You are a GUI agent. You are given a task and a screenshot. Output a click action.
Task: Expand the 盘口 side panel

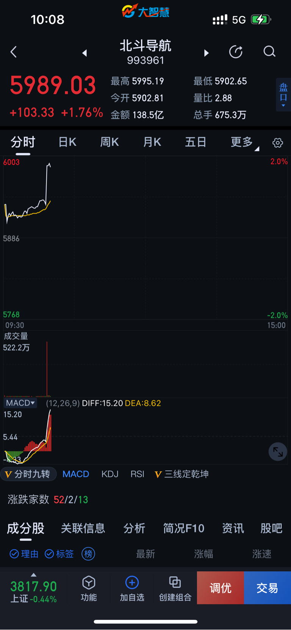pyautogui.click(x=283, y=95)
